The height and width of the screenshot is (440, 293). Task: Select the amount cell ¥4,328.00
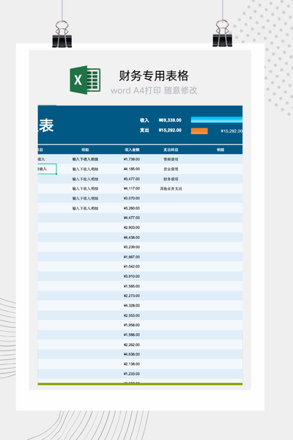(x=132, y=306)
